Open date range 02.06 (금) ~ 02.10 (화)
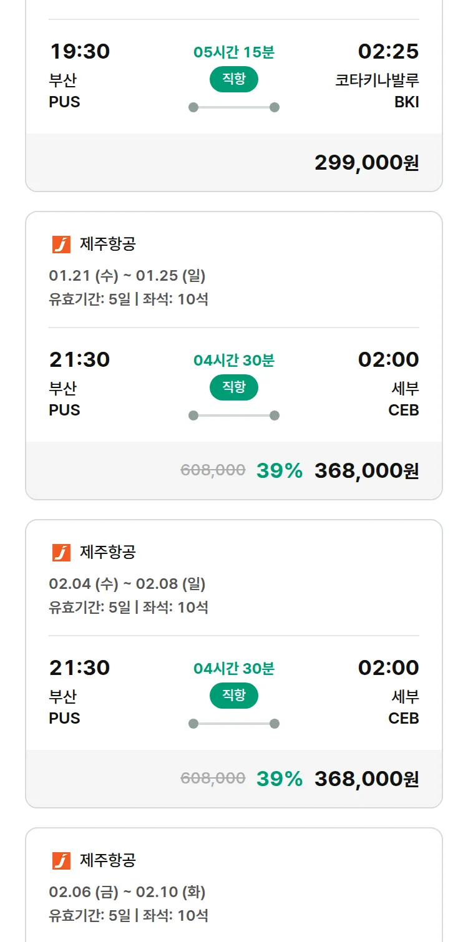 127,892
